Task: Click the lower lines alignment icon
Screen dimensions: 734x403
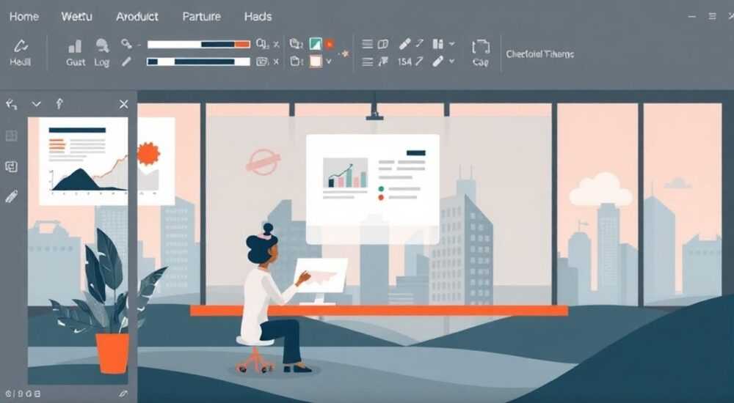Action: [368, 62]
